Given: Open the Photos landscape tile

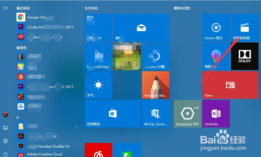Looking at the screenshot, I should 127,56.
